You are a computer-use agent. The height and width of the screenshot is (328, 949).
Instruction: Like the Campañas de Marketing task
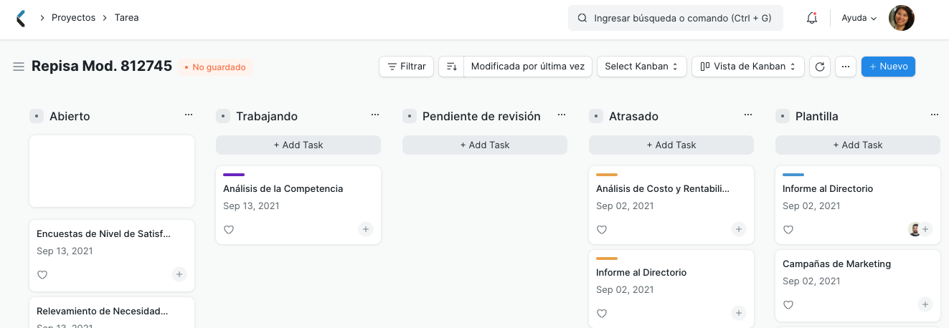(788, 304)
